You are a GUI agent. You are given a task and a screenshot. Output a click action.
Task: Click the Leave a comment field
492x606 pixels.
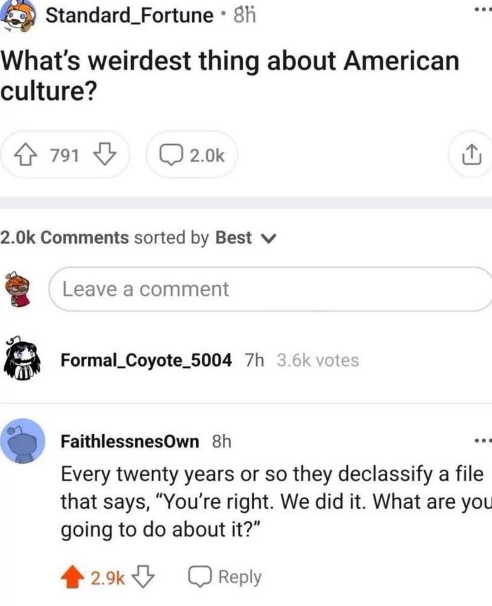[270, 289]
